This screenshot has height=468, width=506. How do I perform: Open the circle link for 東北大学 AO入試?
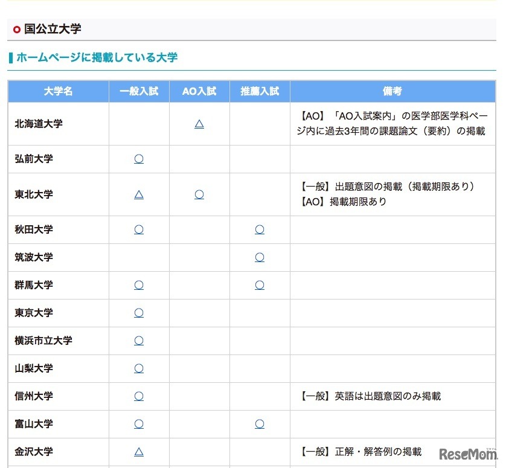[199, 194]
